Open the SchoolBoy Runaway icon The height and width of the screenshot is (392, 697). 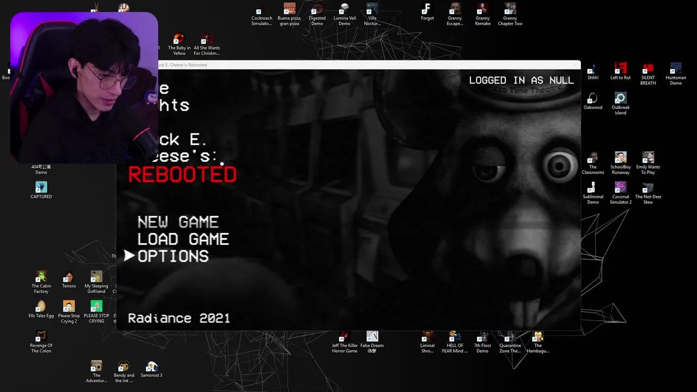[620, 164]
